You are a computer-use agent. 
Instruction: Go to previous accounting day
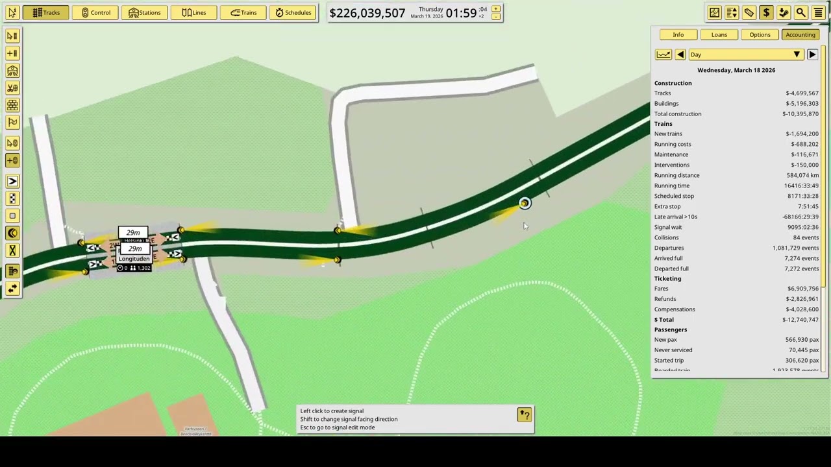tap(680, 54)
